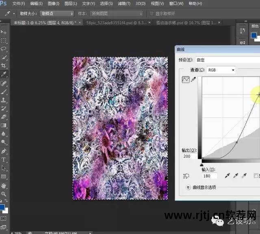Select the Path Selection tool
This screenshot has width=260, height=234.
coord(4,168)
